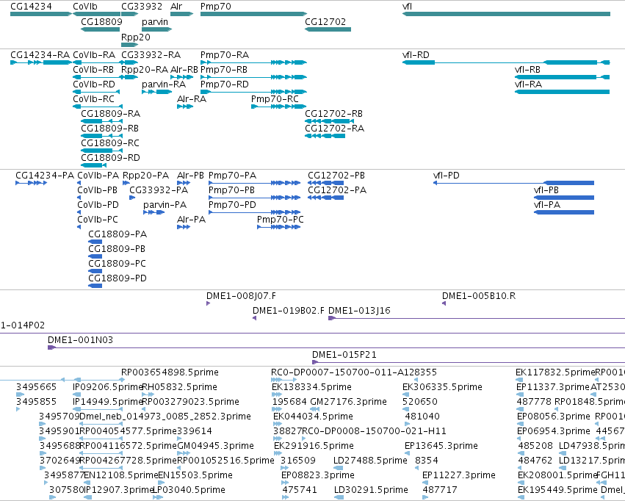Click the vfl gene bar

click(506, 14)
